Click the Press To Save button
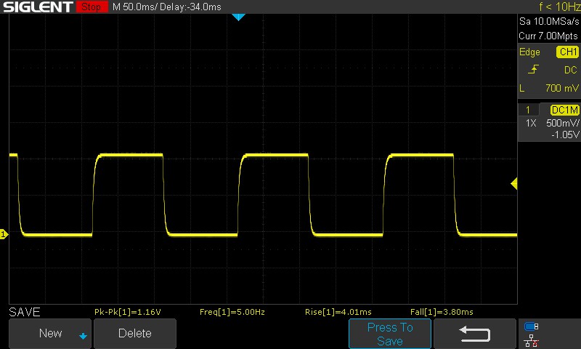This screenshot has height=349, width=581. [390, 334]
